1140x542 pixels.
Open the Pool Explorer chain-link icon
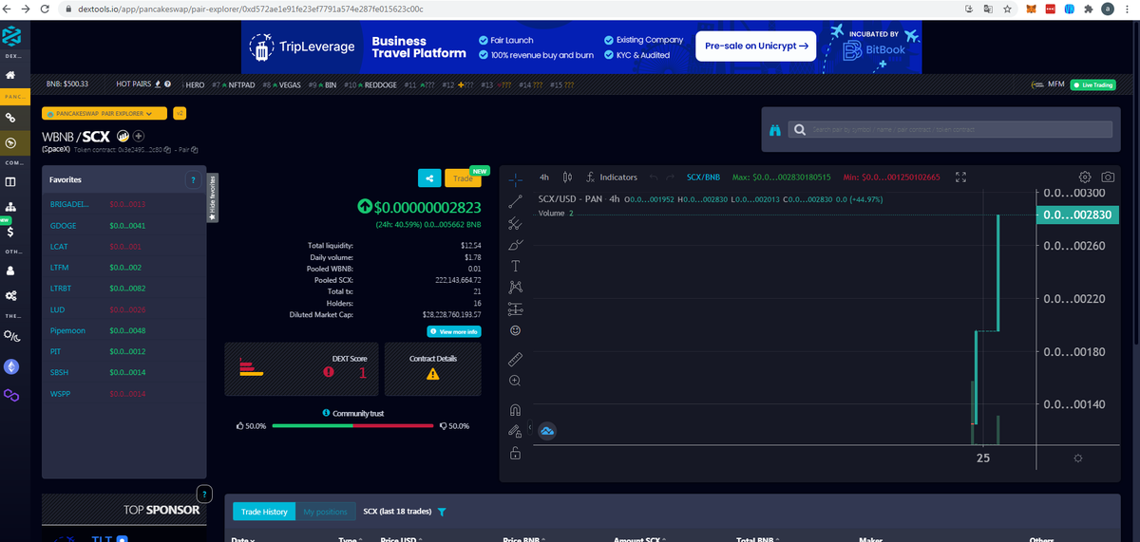(x=11, y=119)
